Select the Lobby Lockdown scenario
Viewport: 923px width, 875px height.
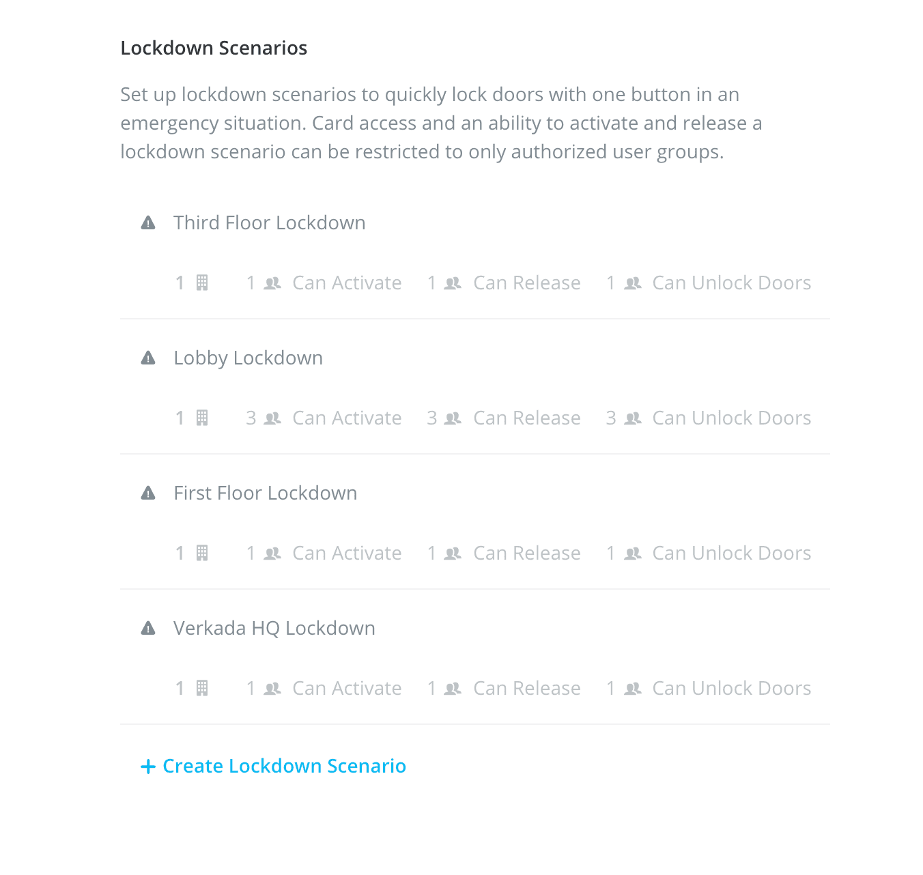tap(248, 358)
